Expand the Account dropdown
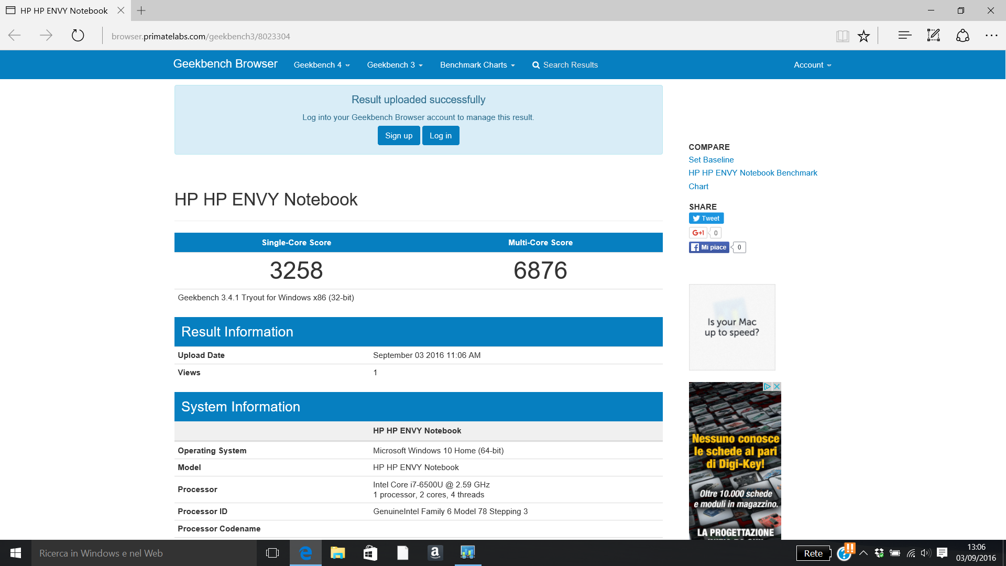The image size is (1006, 566). 812,65
